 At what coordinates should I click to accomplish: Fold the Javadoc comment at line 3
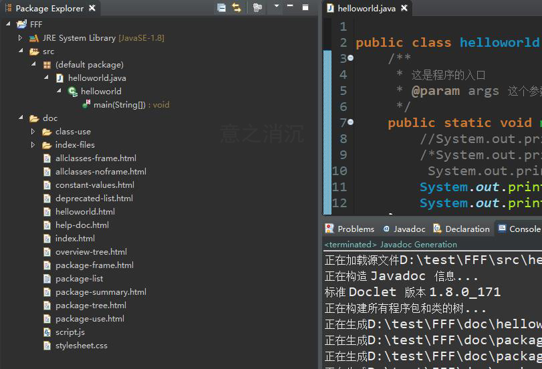pos(350,57)
